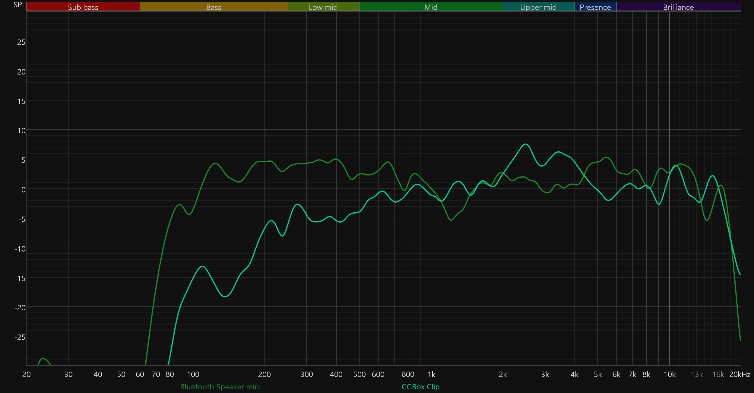Click the 25 dB label on SPL axis
754x393 pixels.
click(x=21, y=42)
